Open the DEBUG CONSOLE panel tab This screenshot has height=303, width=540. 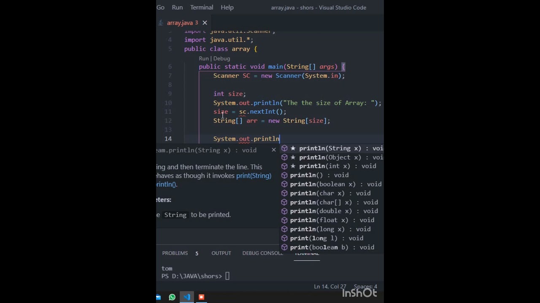click(262, 253)
